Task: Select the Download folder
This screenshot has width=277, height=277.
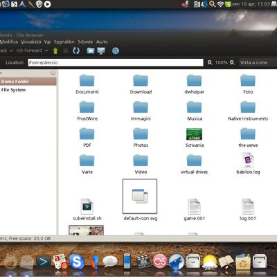Action: [141, 84]
